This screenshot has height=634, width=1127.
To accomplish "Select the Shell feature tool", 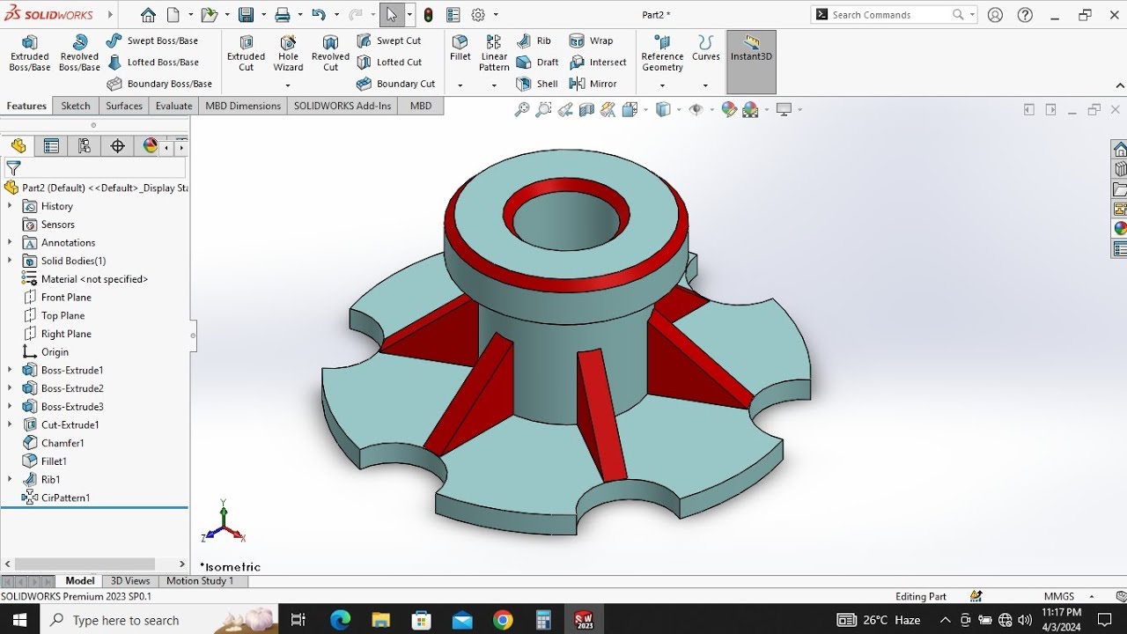I will coord(537,84).
